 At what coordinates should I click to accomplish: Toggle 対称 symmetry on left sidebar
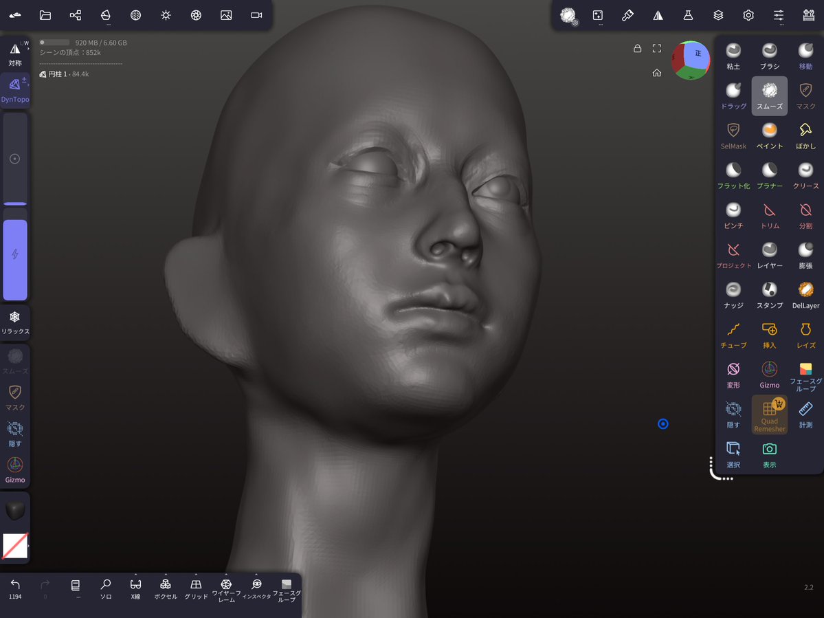pyautogui.click(x=14, y=54)
